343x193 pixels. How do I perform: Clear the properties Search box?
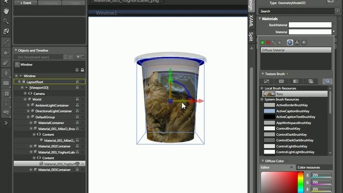point(337,11)
